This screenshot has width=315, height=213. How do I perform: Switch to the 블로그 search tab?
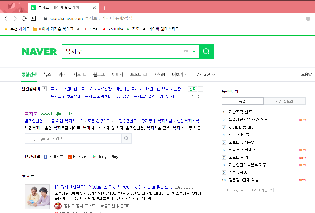(99, 75)
